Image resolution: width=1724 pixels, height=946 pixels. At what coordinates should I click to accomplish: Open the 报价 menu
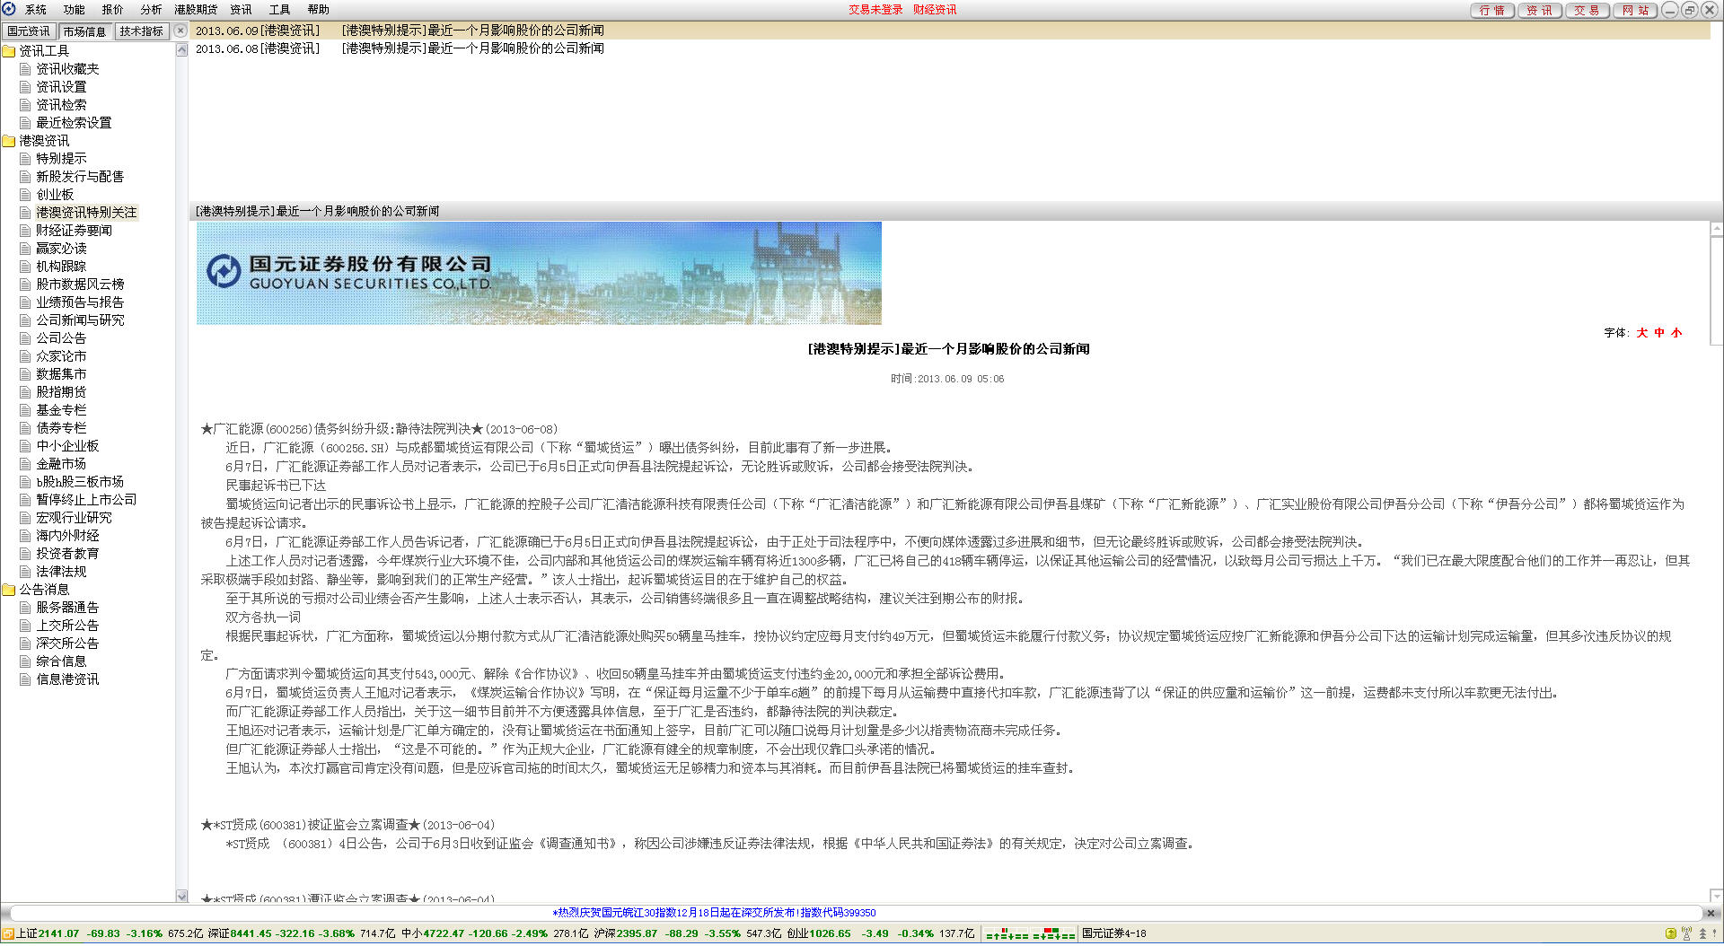tap(112, 10)
